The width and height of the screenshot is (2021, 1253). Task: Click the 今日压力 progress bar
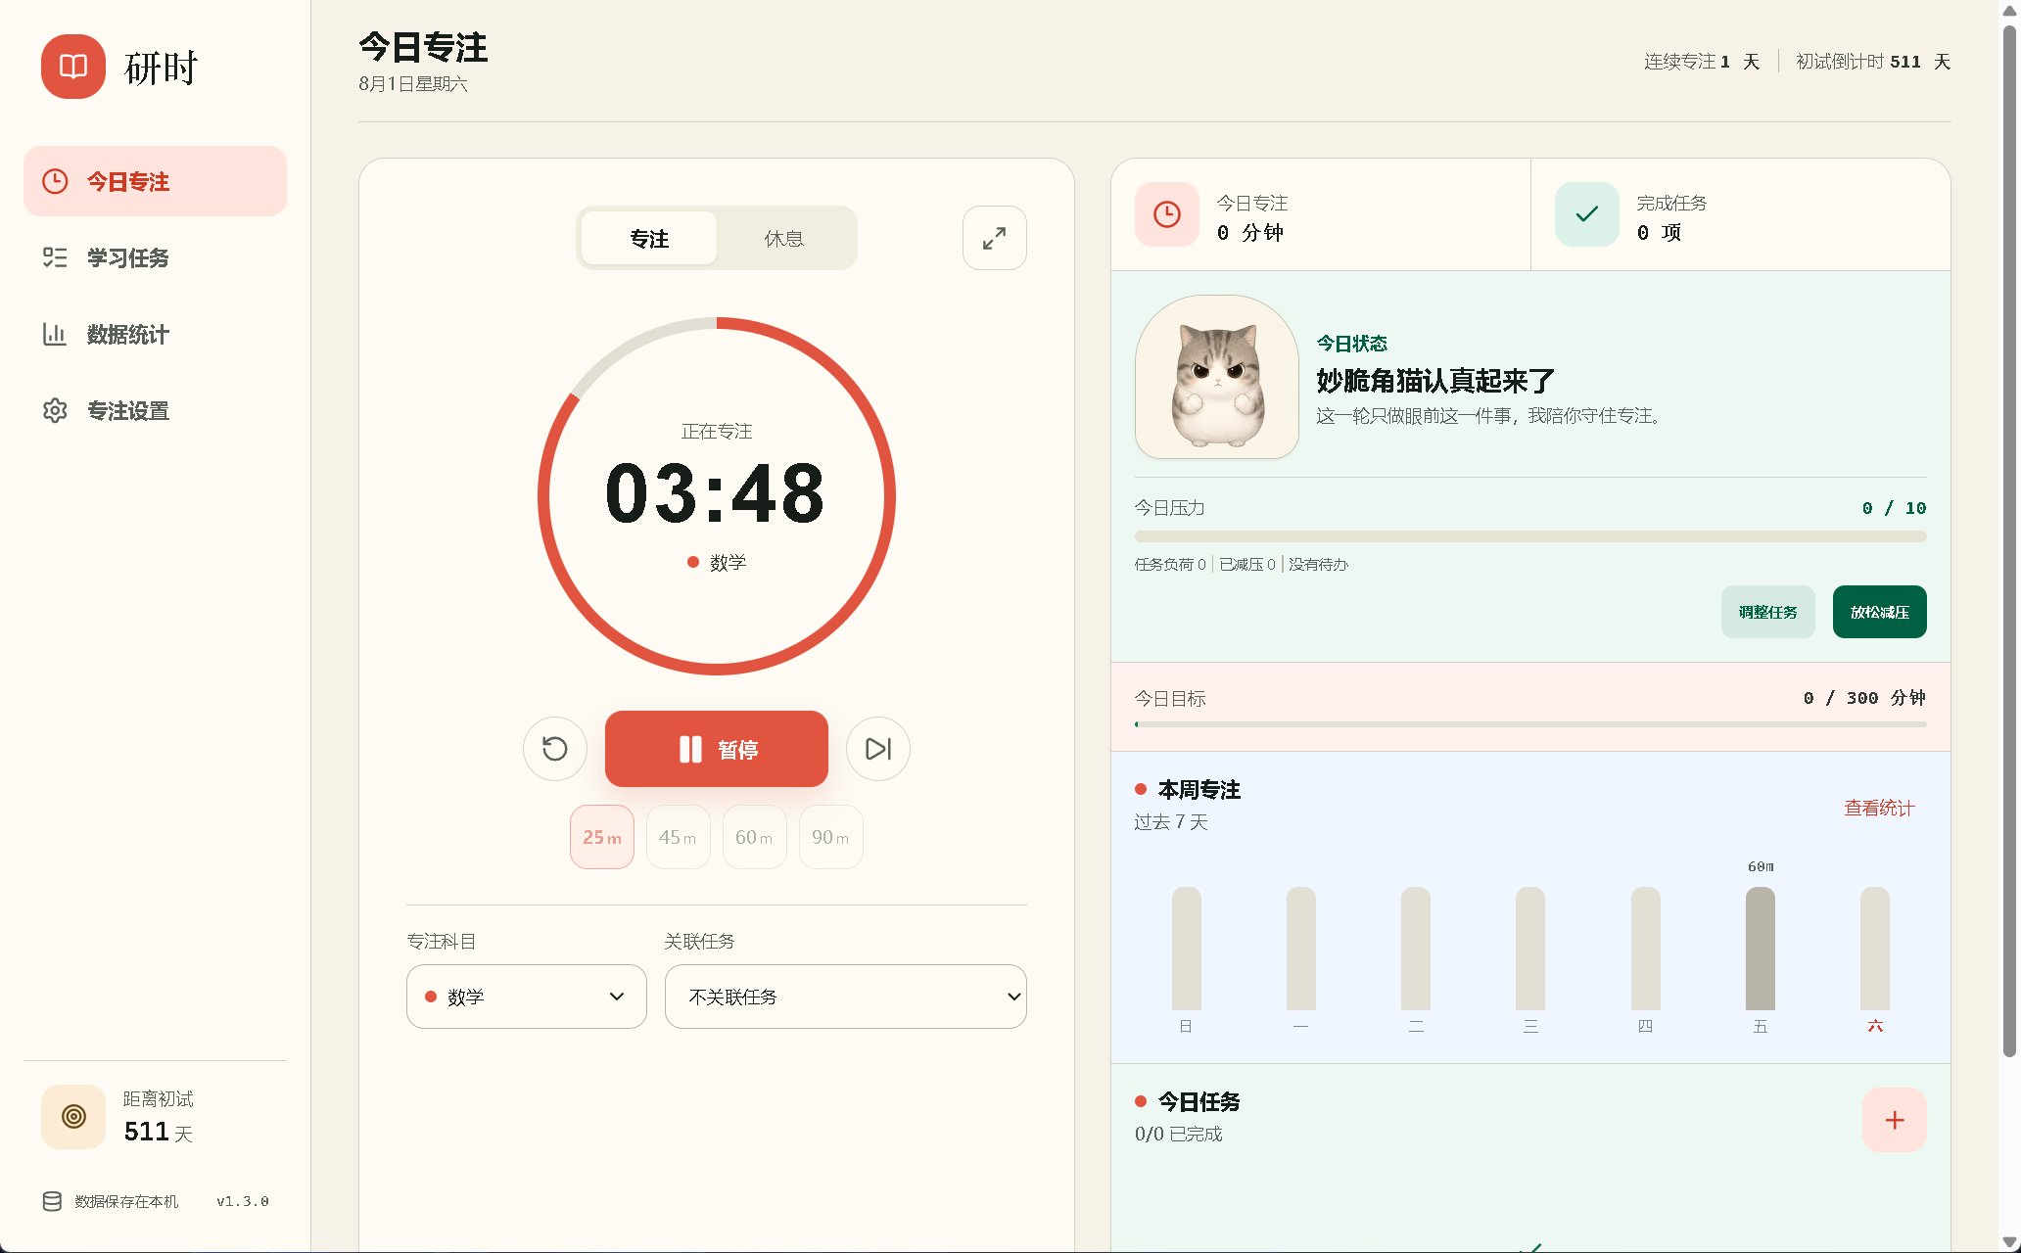click(x=1530, y=536)
